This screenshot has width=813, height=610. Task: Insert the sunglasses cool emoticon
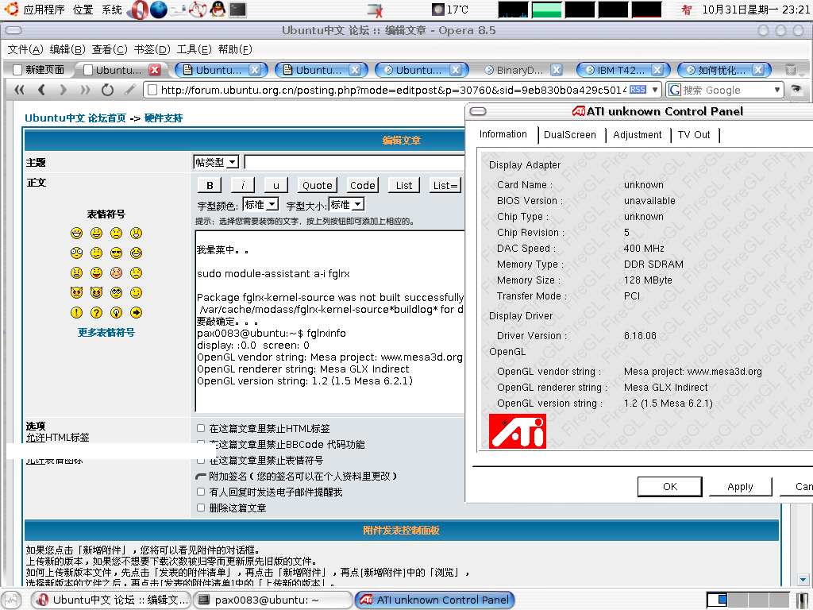pyautogui.click(x=116, y=253)
